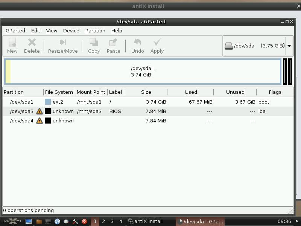Select the /dev/sda4 partition row

(x=148, y=121)
